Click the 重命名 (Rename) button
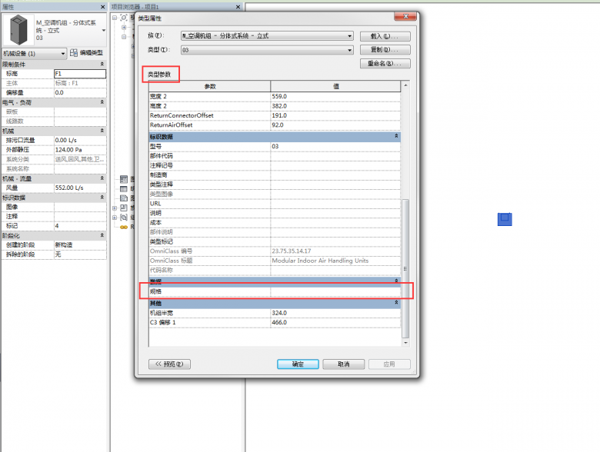This screenshot has height=452, width=600. click(x=385, y=64)
